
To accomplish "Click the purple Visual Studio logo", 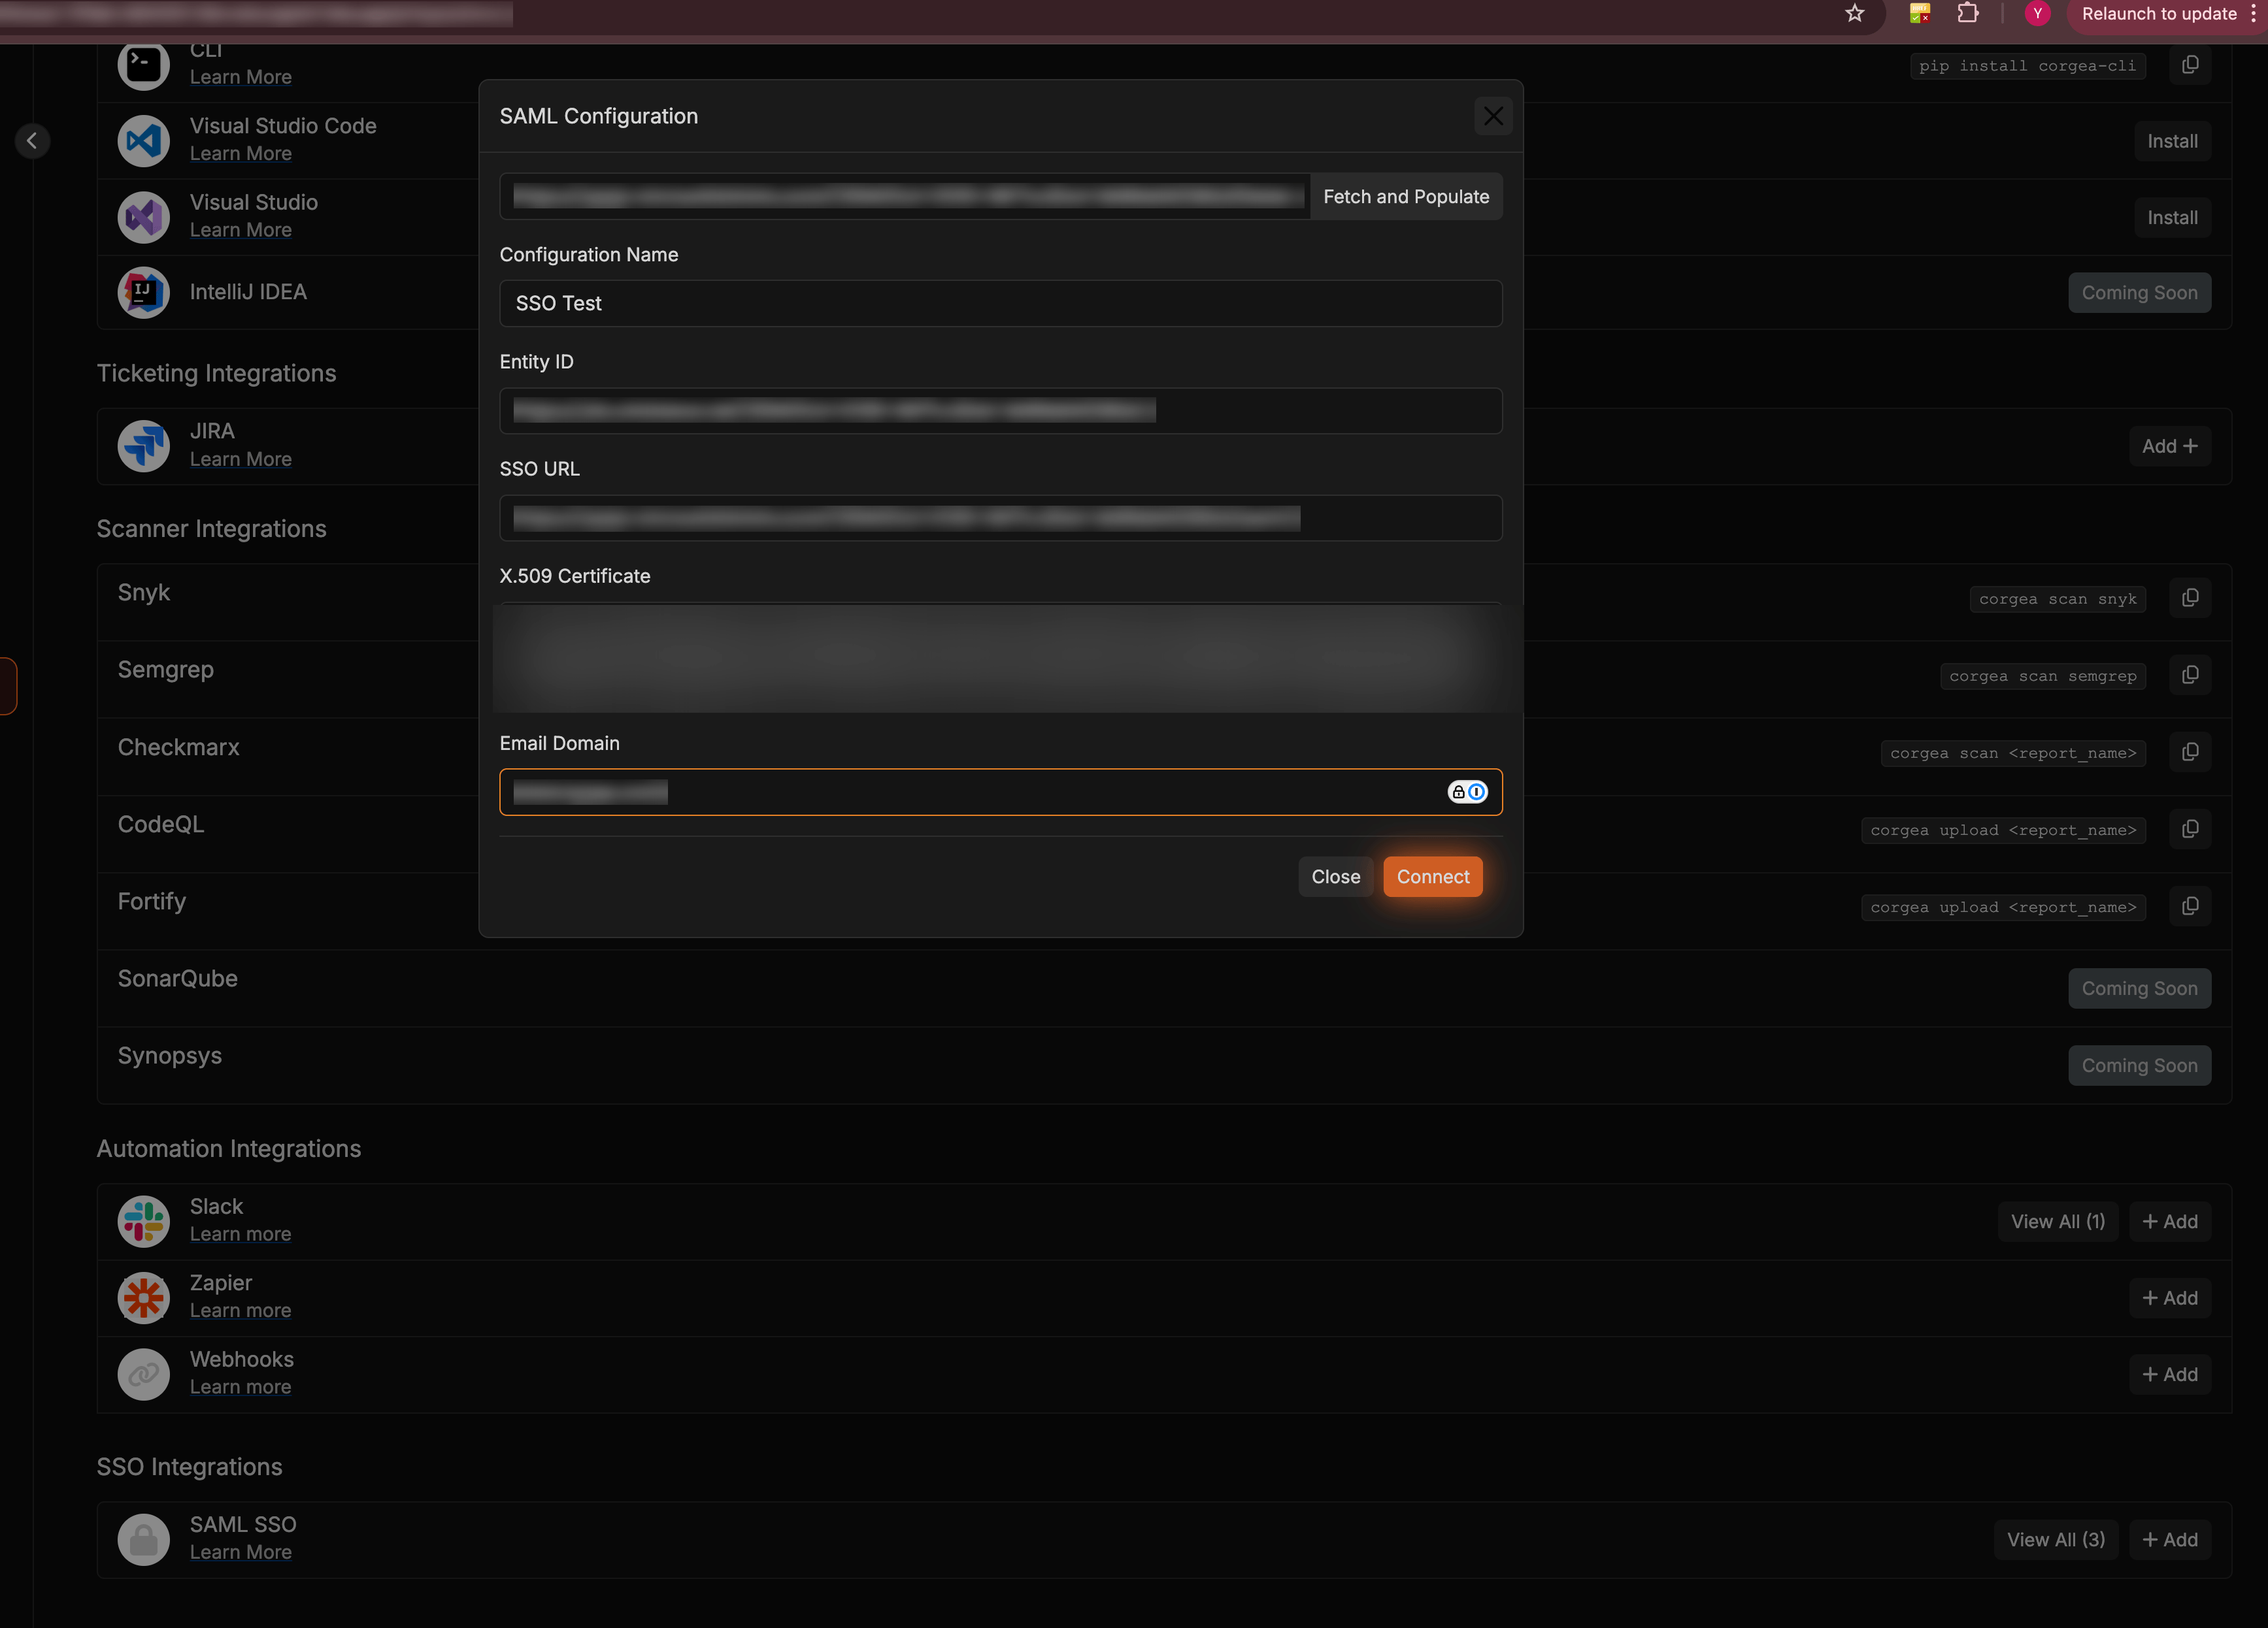I will tap(144, 217).
